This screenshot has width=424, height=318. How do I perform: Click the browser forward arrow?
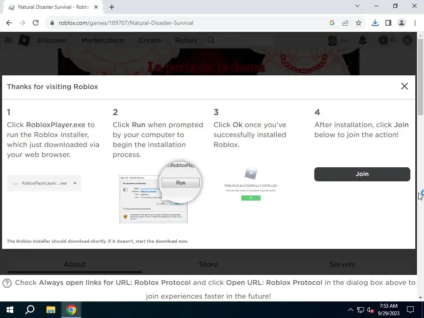coord(22,23)
